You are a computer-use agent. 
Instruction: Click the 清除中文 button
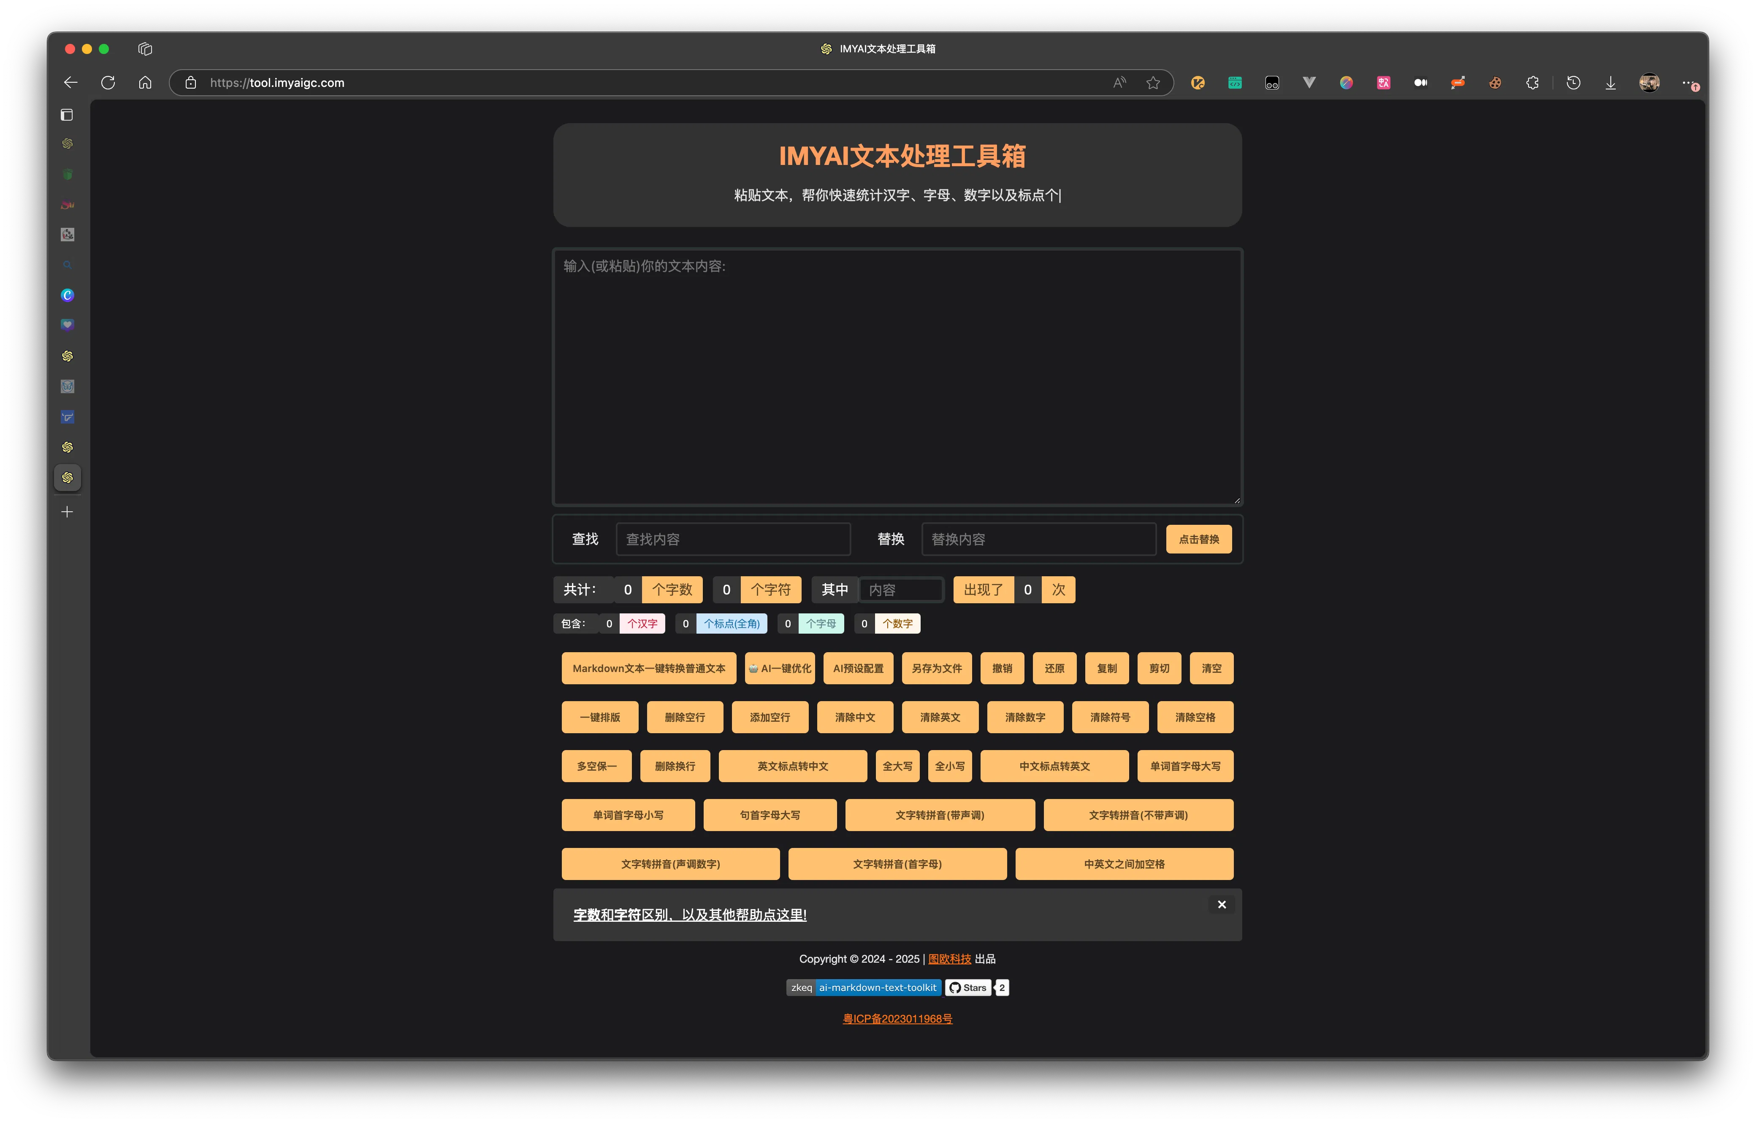[855, 717]
